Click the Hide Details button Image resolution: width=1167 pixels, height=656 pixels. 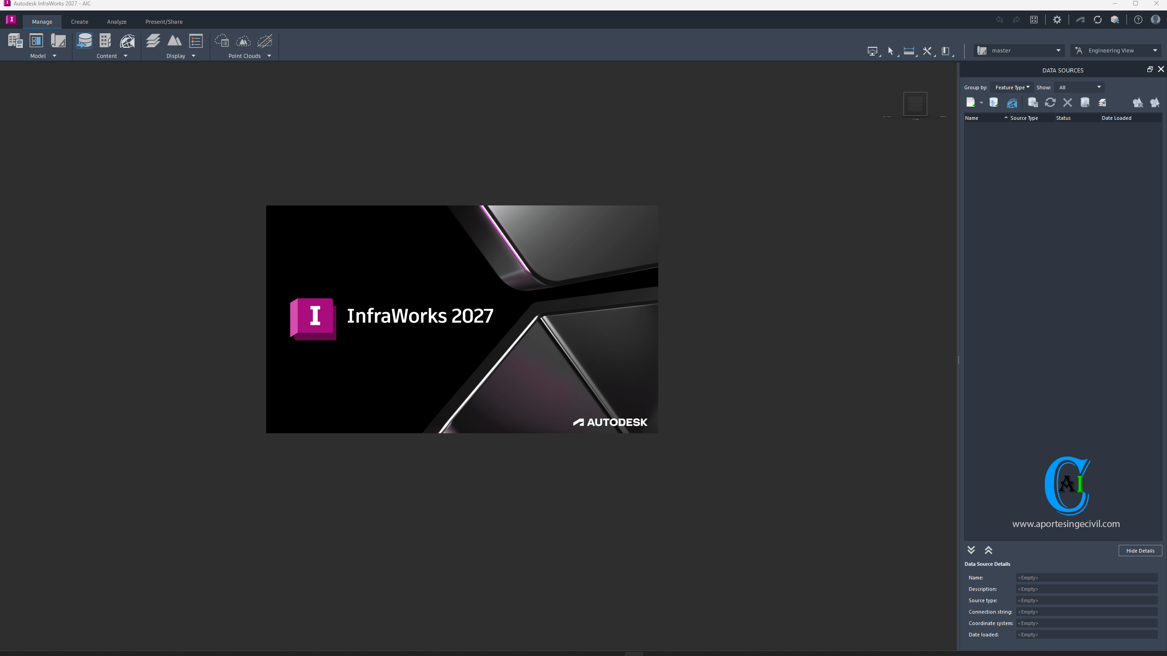point(1140,551)
